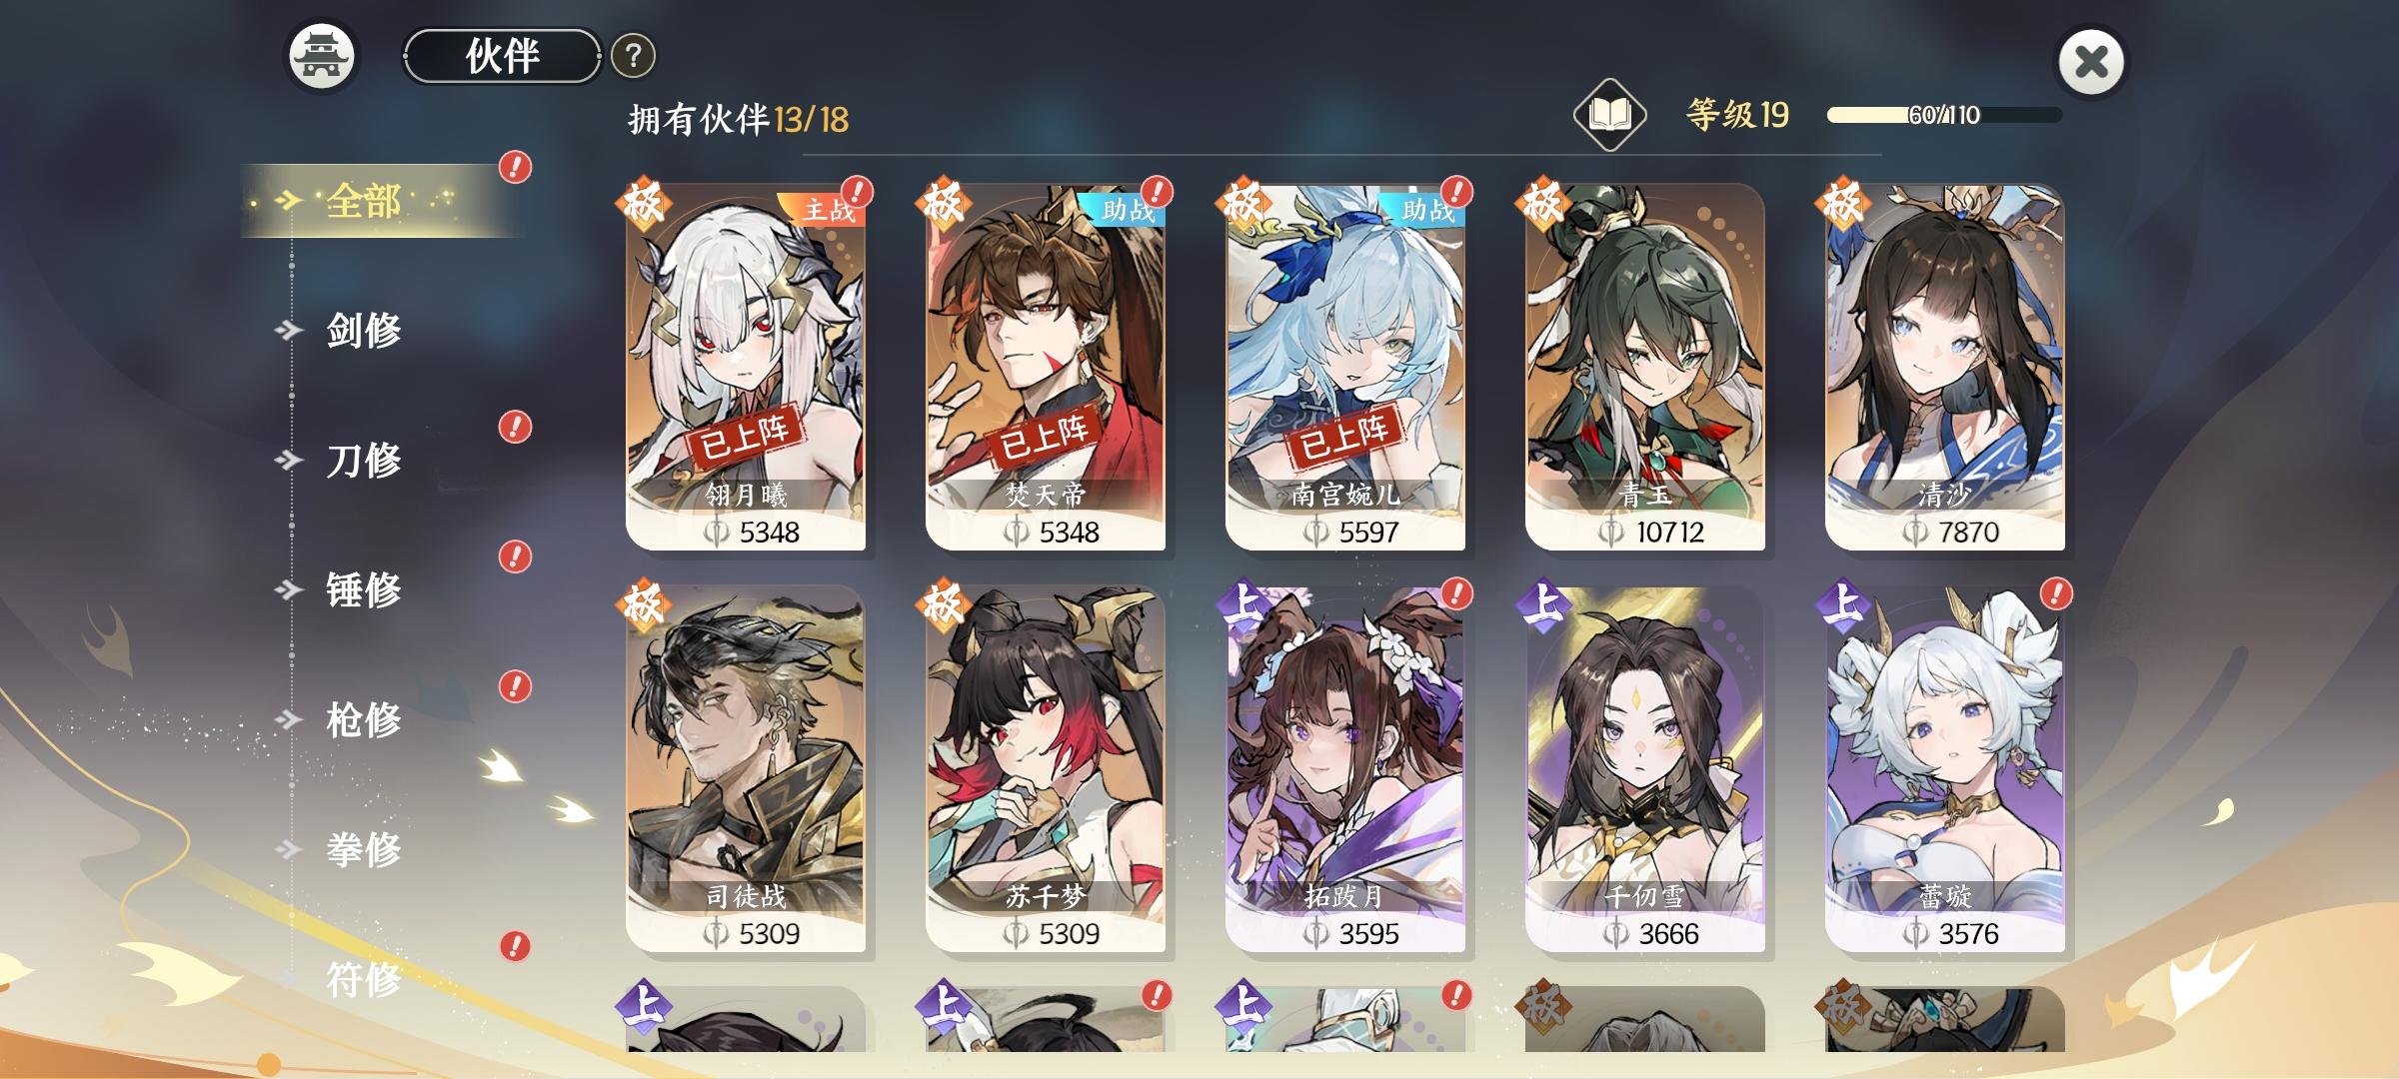Click red alert badge on 全部 tab
This screenshot has width=2399, height=1079.
[515, 167]
